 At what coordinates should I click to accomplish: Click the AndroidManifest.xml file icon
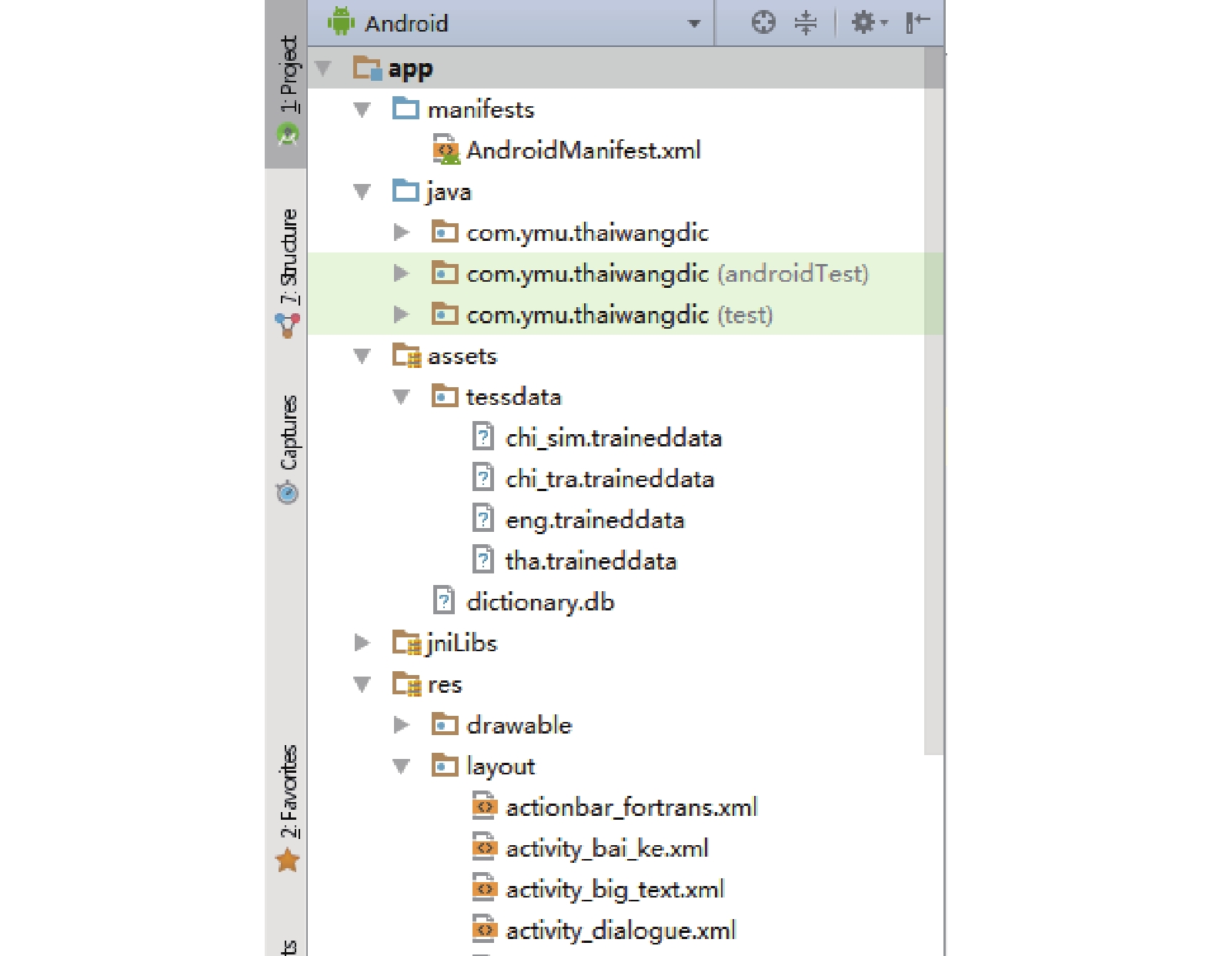[x=446, y=149]
